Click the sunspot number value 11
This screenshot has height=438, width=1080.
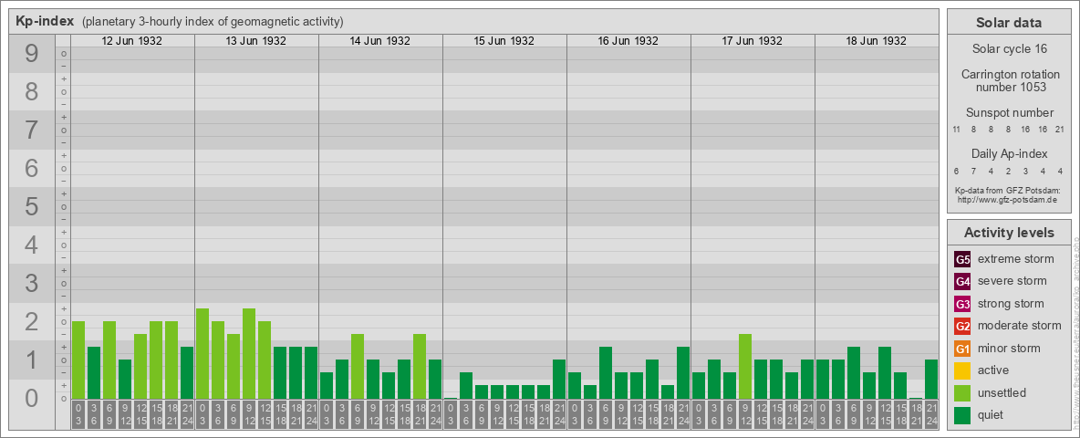[x=957, y=130]
